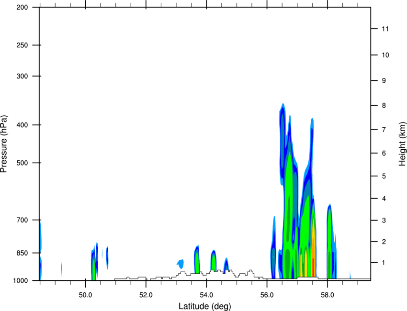Select the 850 pressure tick label

(22, 253)
